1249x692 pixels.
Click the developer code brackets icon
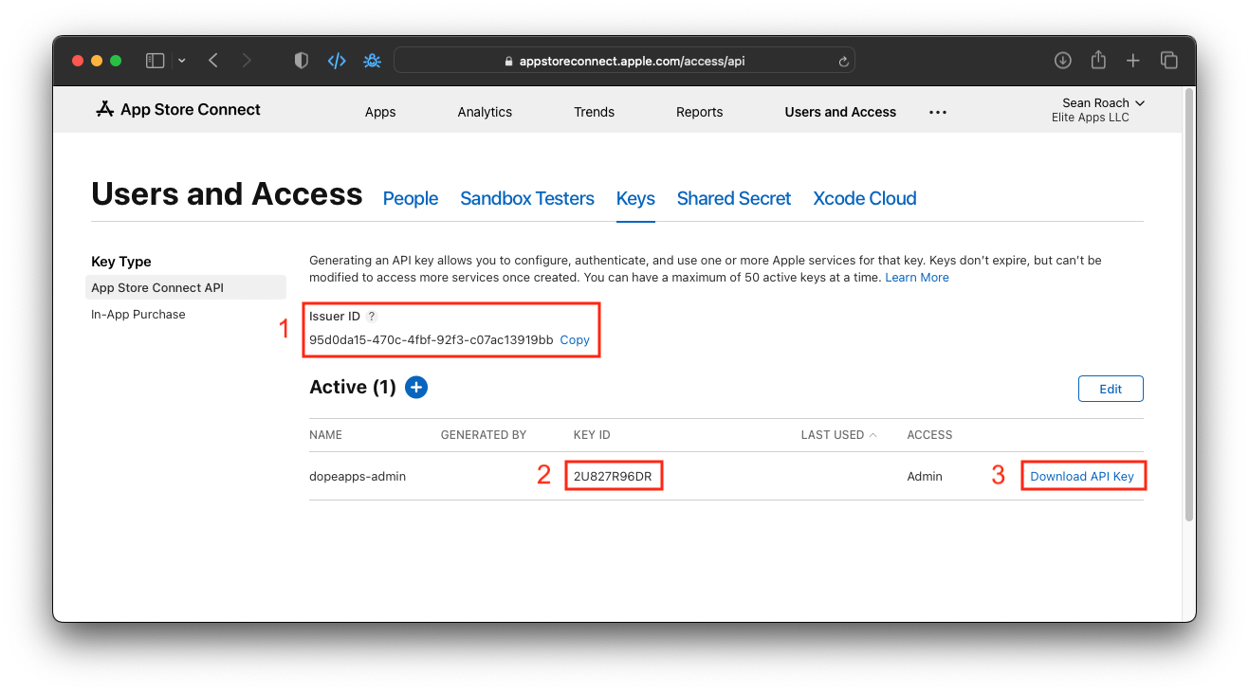pos(337,61)
